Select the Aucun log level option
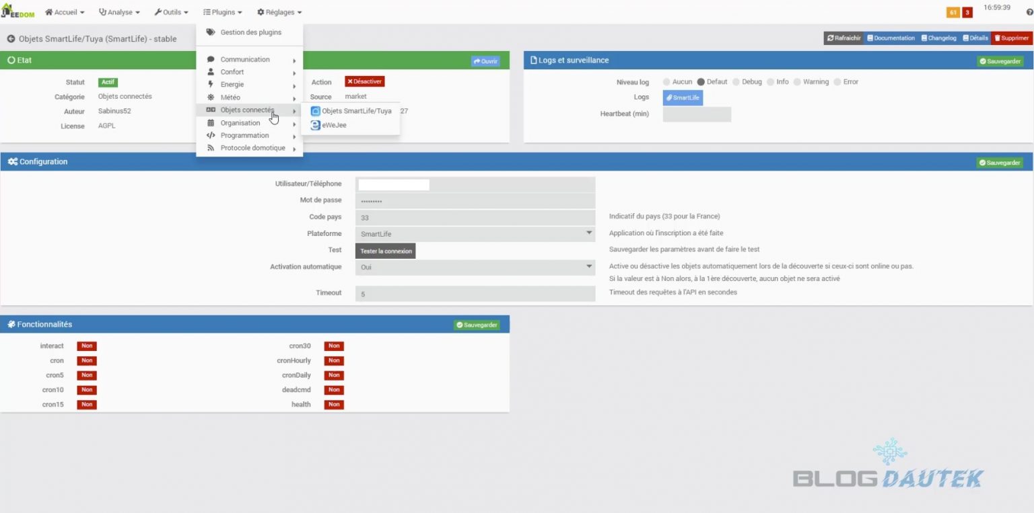1034x513 pixels. 667,82
